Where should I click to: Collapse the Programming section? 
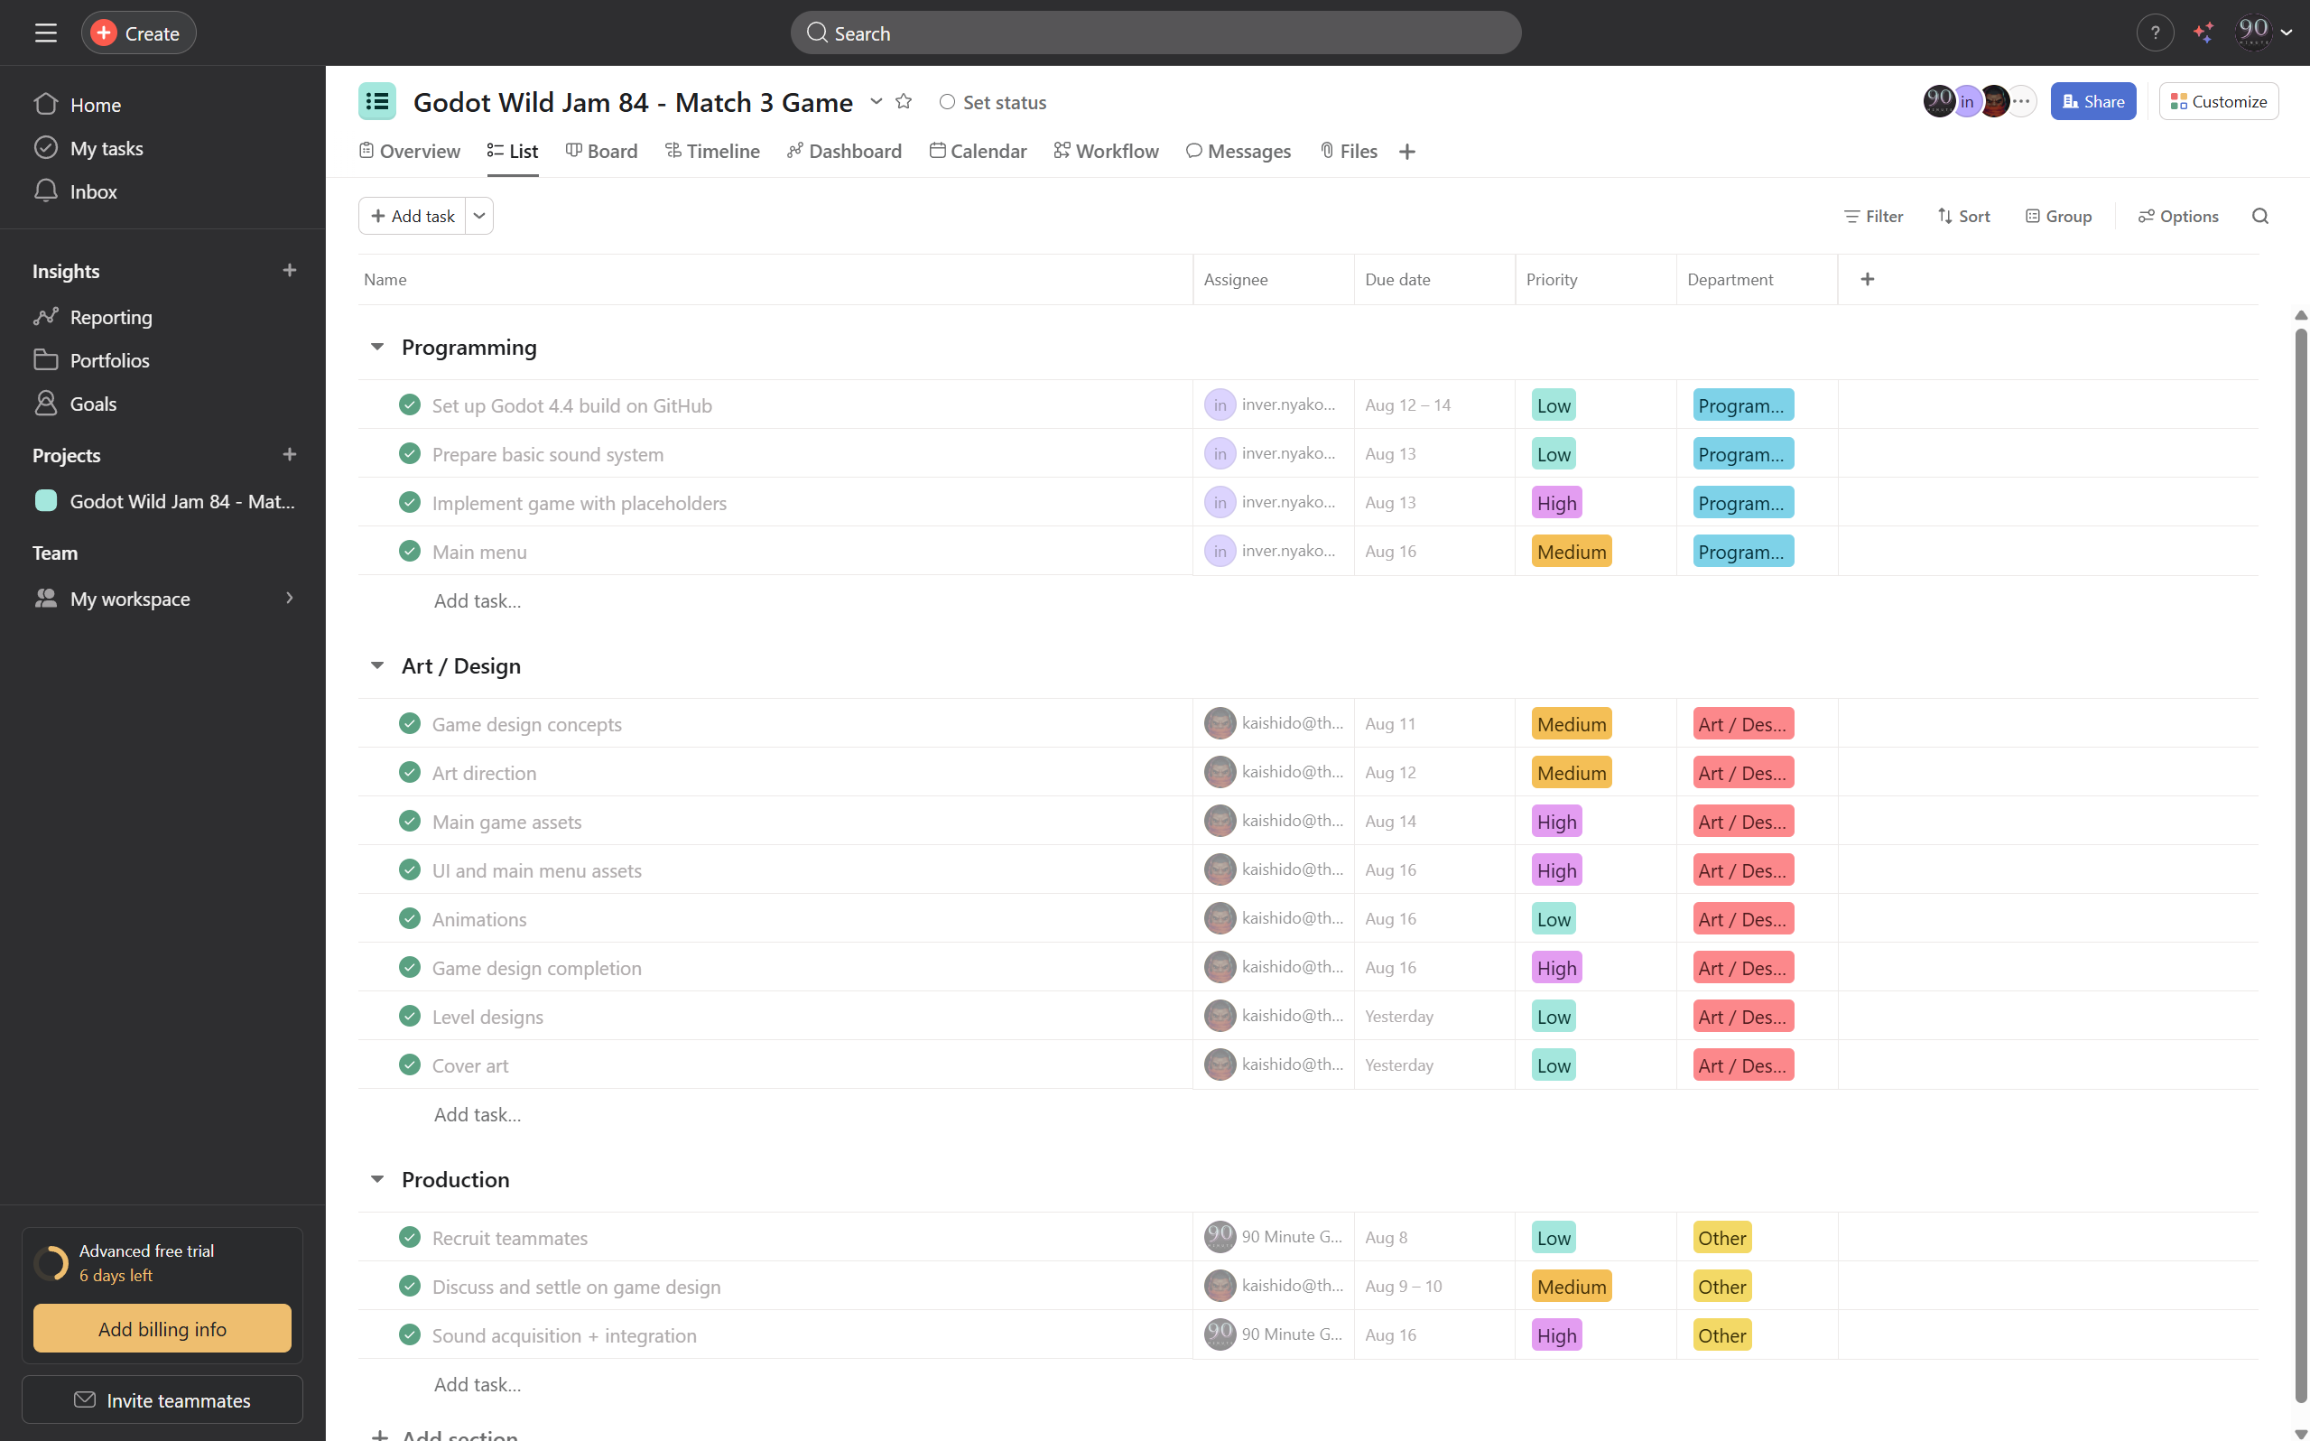click(x=377, y=347)
